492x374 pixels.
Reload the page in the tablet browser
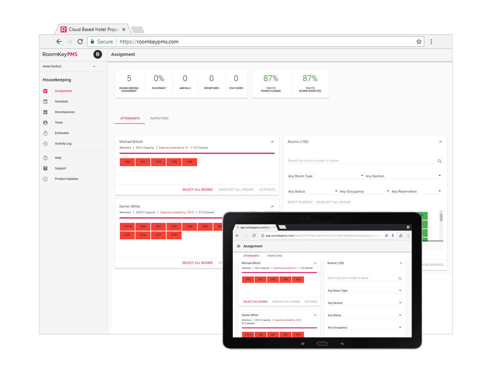(254, 236)
